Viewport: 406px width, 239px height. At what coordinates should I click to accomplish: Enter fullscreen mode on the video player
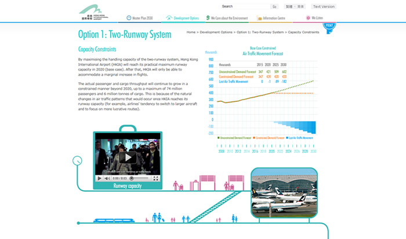tap(155, 178)
